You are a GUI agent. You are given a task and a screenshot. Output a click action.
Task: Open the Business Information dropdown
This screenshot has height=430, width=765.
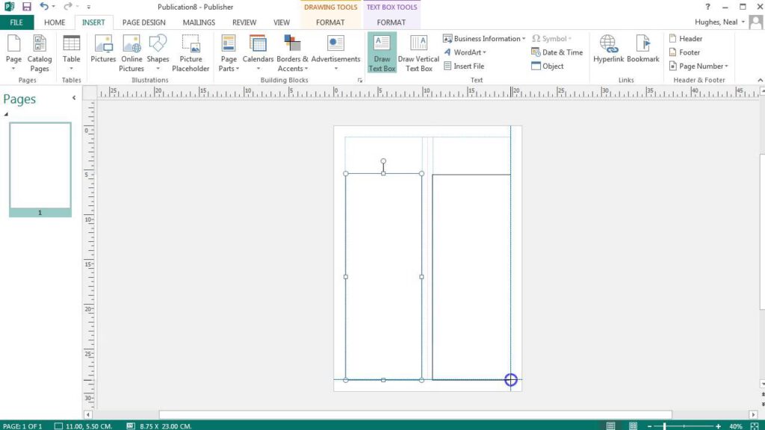click(x=485, y=39)
